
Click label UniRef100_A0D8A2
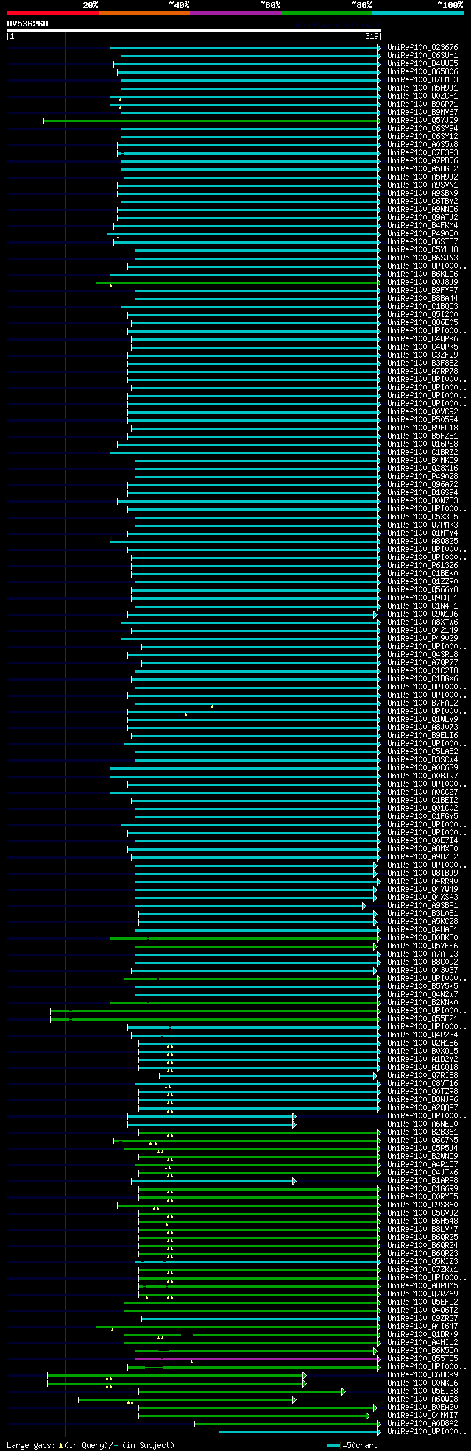coord(422,1424)
